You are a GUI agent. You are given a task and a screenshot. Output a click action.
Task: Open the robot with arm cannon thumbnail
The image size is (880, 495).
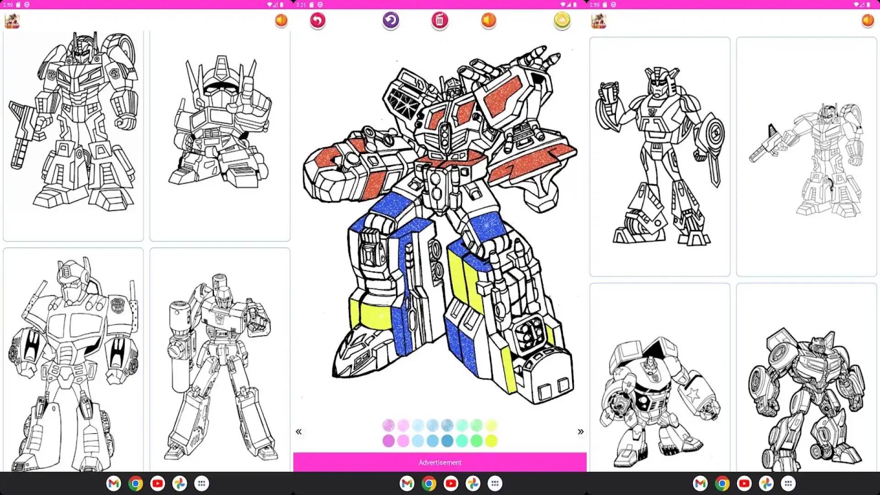click(x=220, y=360)
